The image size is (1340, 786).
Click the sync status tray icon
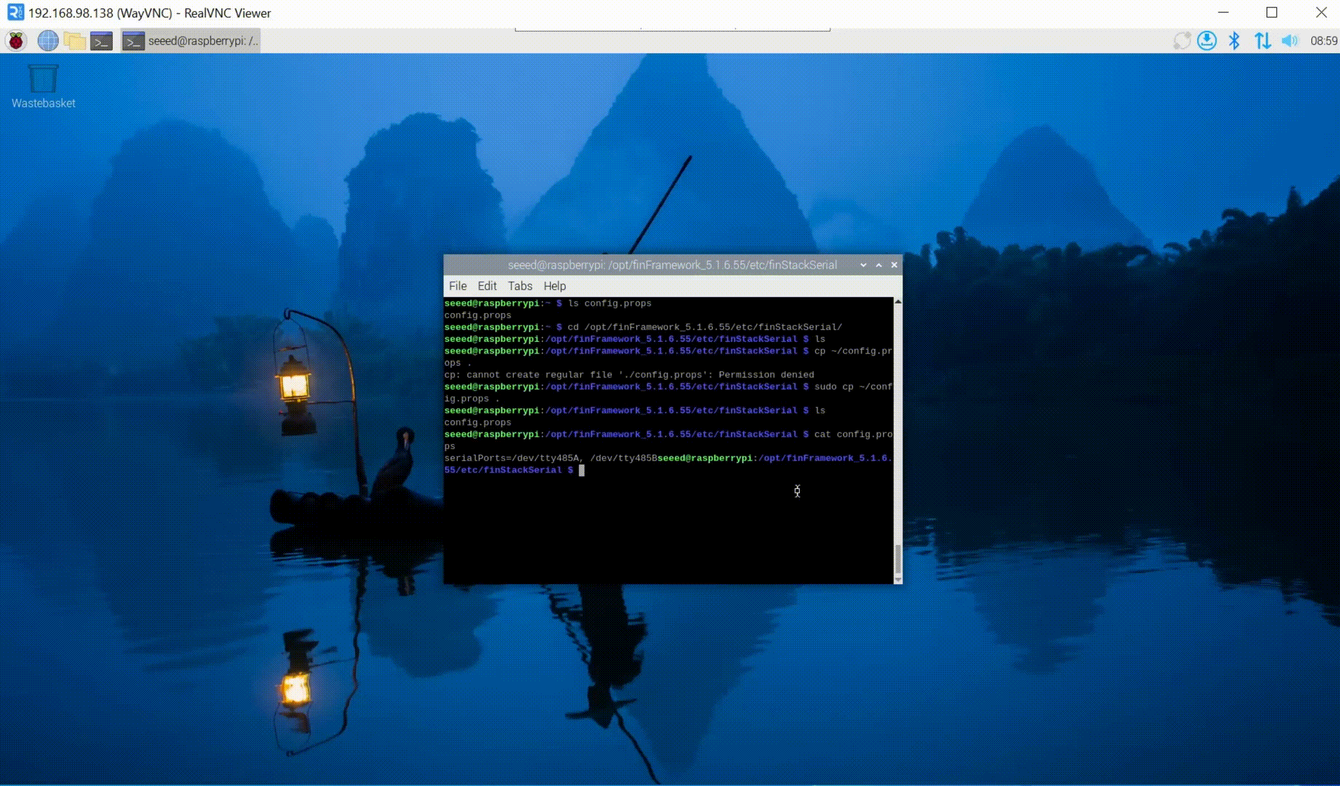click(1181, 41)
